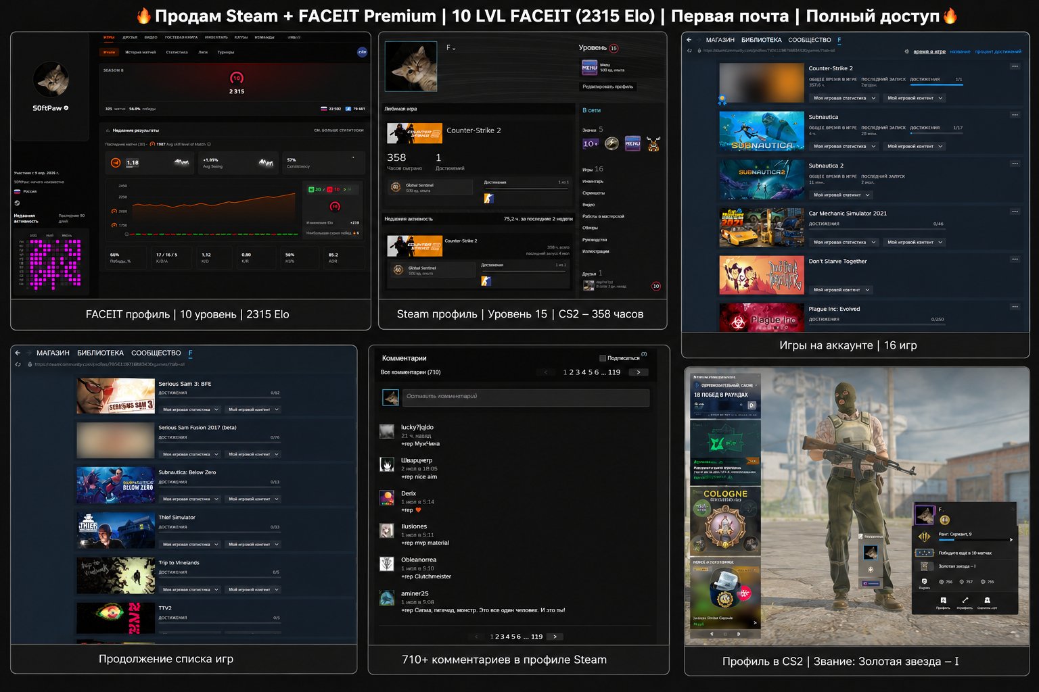Go to comments page 119 at top
Screen dimensions: 1039x692
tap(614, 372)
